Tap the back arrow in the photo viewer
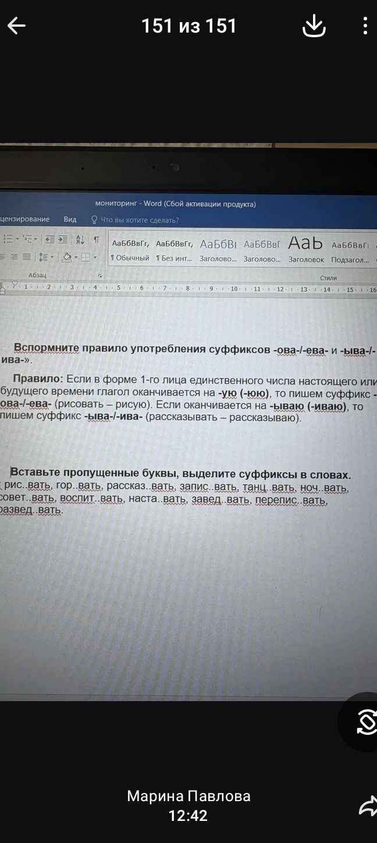 16,26
